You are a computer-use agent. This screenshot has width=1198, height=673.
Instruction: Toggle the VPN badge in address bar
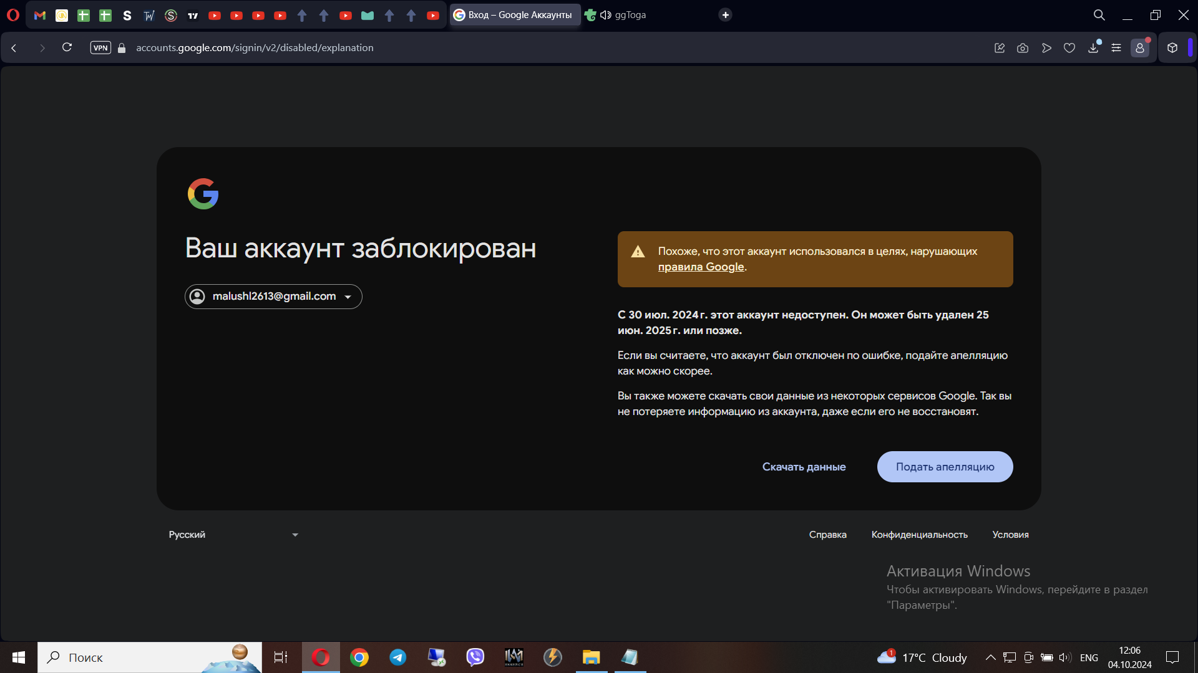[100, 47]
